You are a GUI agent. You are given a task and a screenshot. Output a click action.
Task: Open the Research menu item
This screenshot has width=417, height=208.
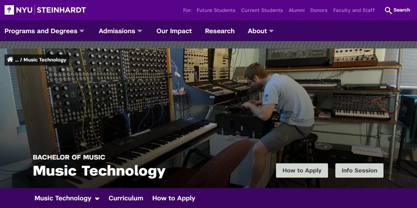[x=220, y=31]
